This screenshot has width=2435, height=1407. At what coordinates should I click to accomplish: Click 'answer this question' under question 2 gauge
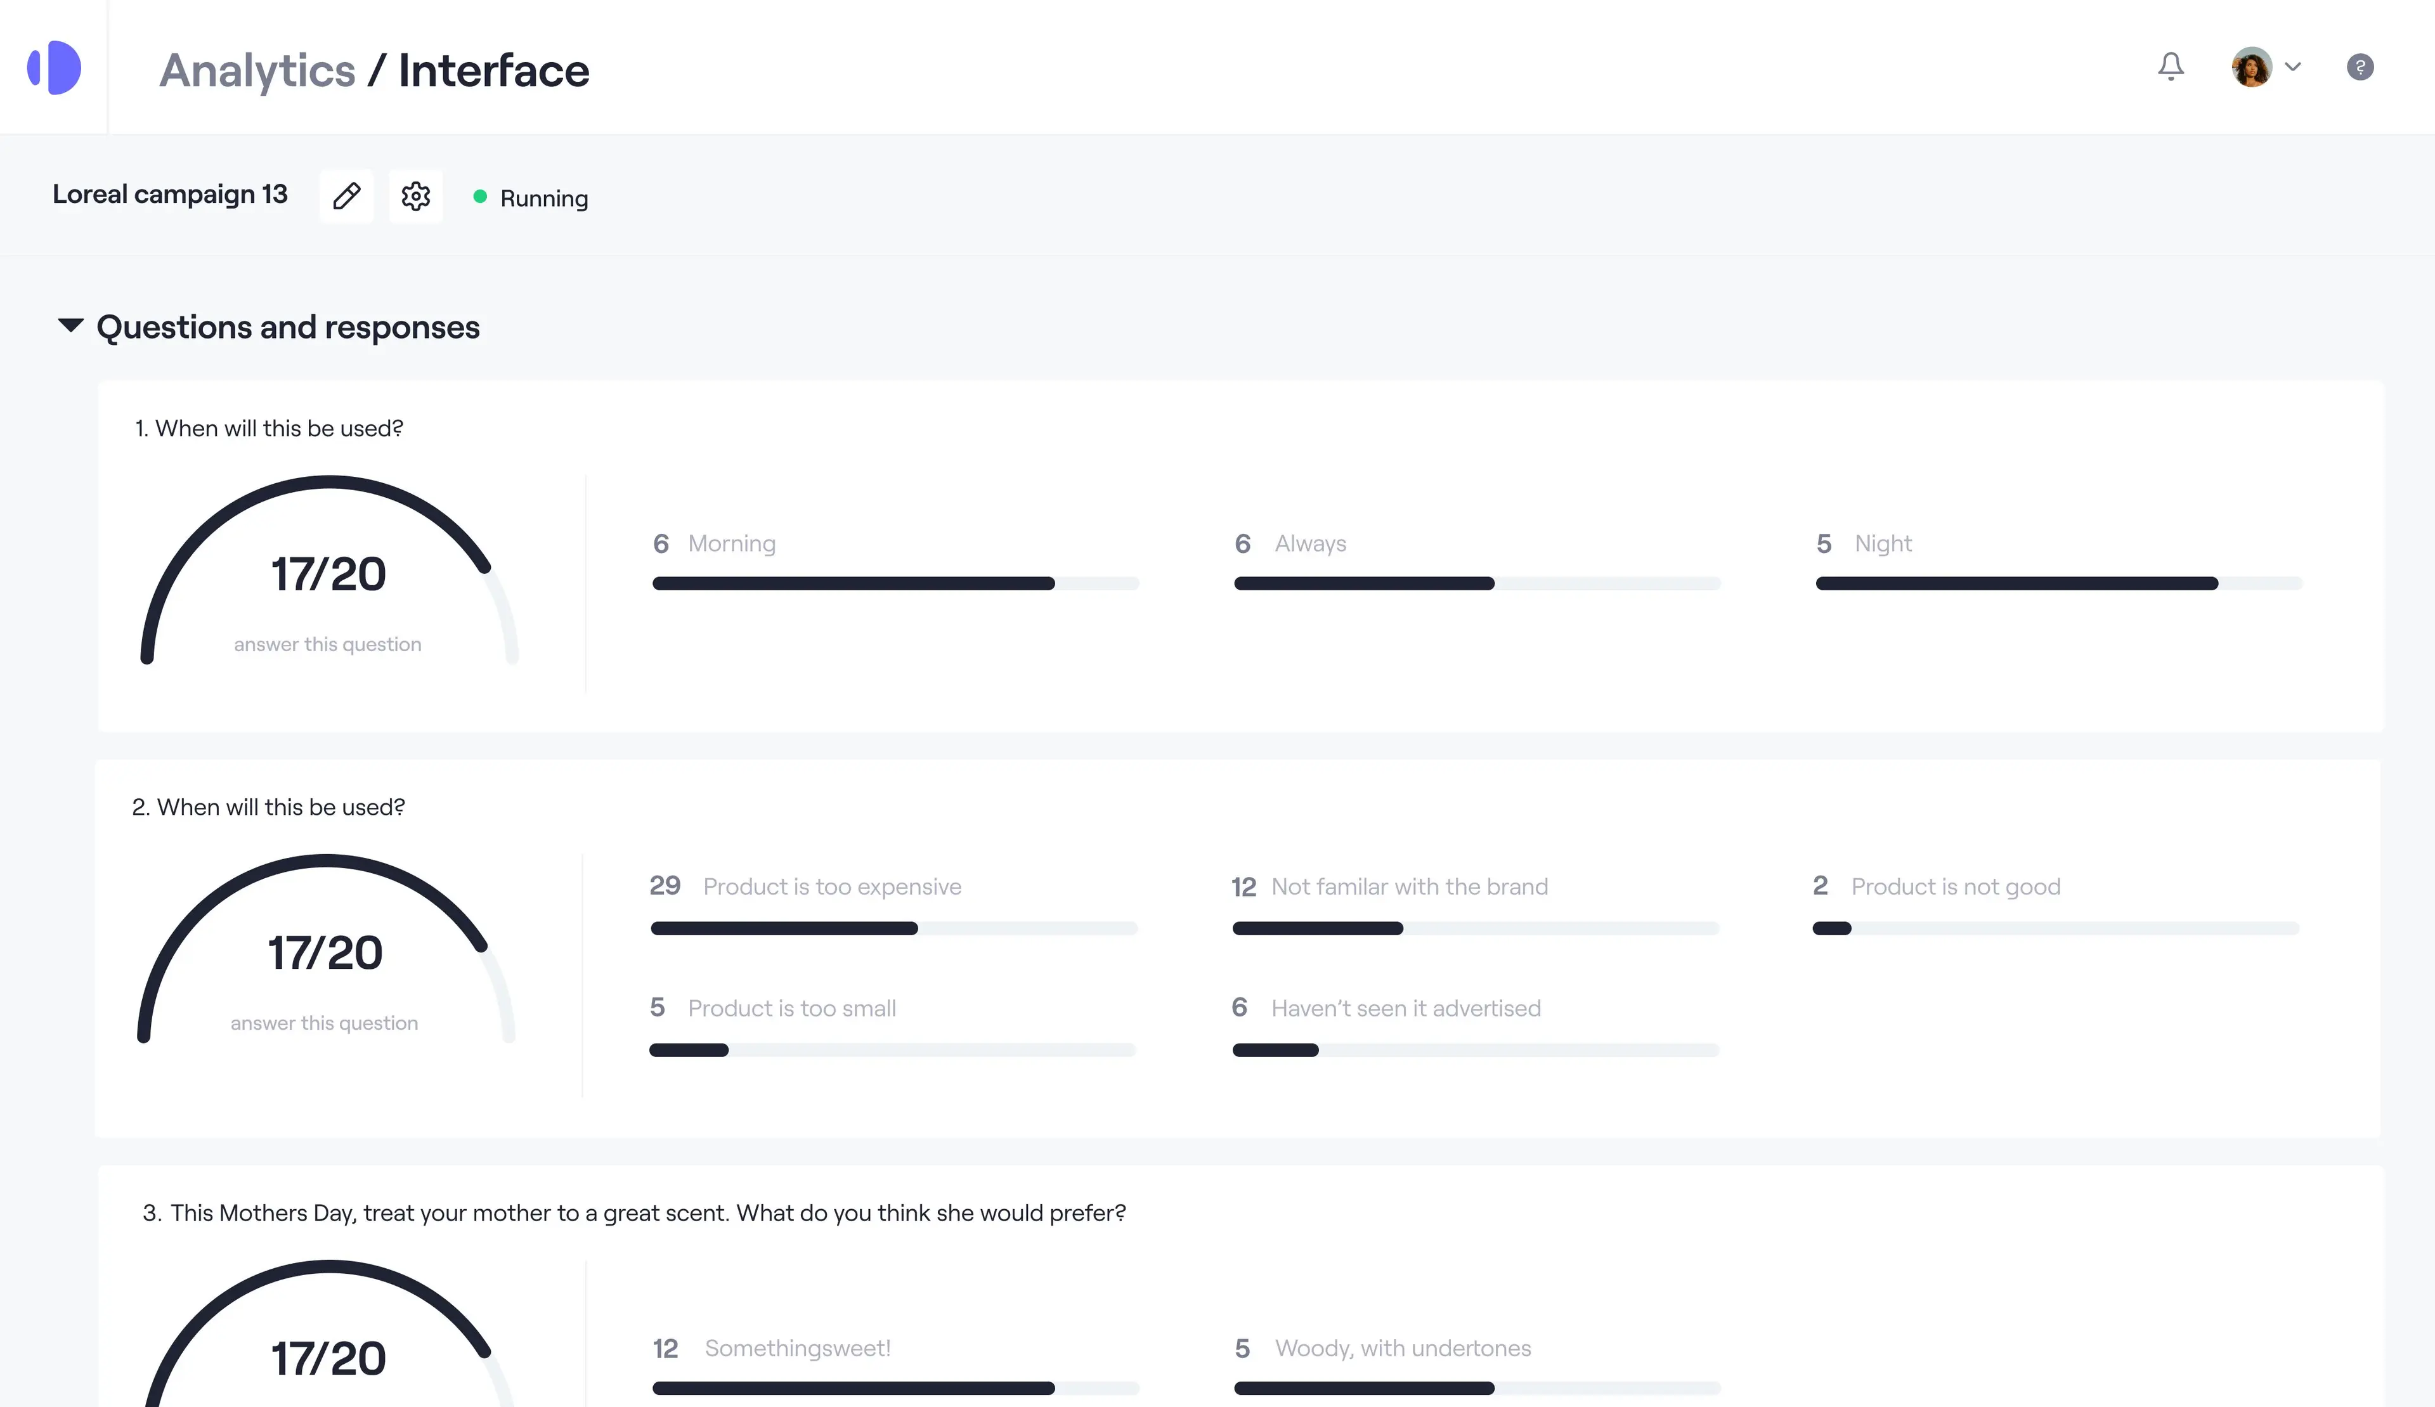coord(323,1023)
